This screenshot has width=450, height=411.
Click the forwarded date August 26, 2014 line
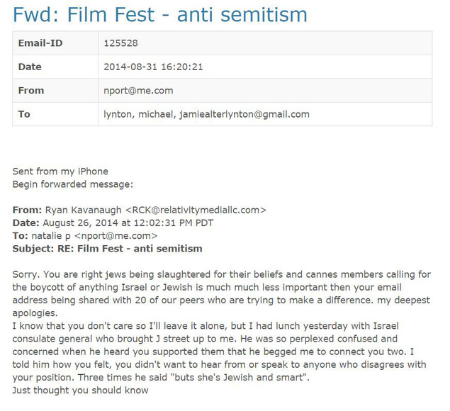click(113, 223)
